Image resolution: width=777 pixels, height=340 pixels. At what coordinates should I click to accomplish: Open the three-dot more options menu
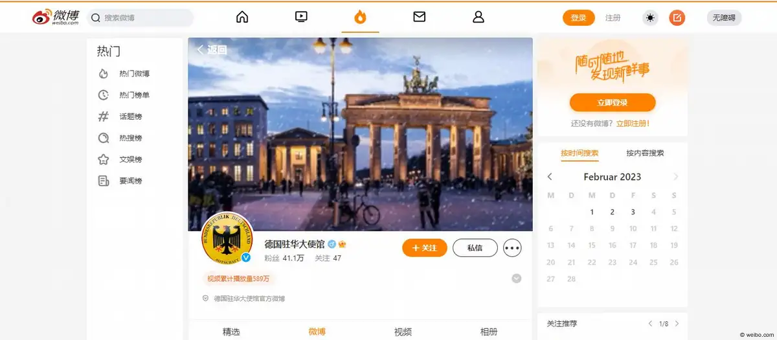point(512,248)
